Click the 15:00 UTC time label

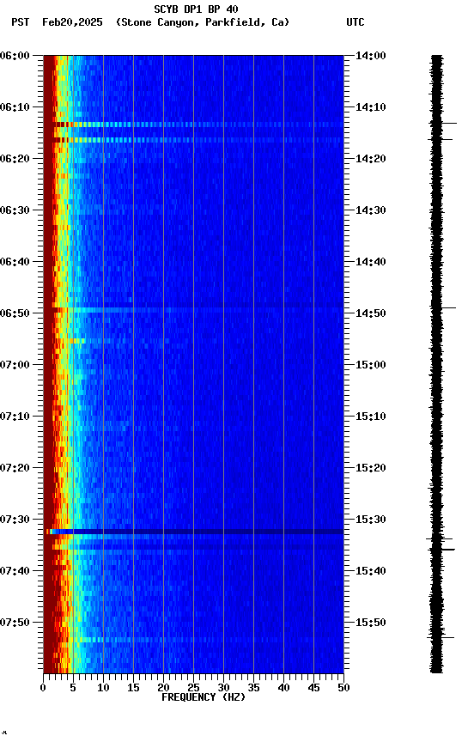371,365
